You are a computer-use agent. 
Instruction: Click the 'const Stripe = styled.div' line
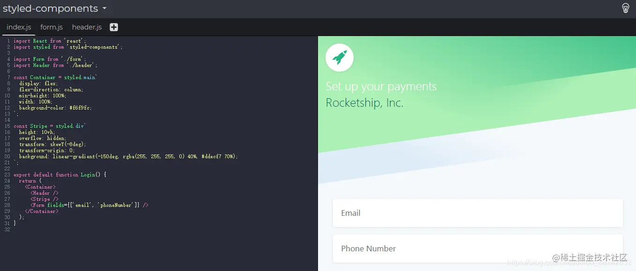pos(50,126)
